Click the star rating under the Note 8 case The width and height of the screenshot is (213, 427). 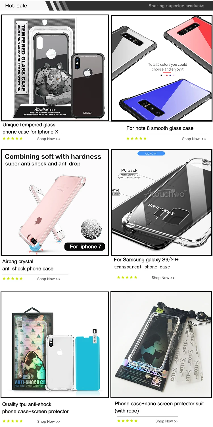coord(137,139)
